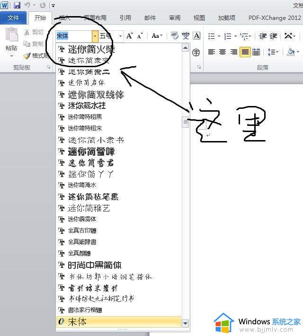The width and height of the screenshot is (303, 336).
Task: Click the Decrease Indent icon
Action: (262, 36)
